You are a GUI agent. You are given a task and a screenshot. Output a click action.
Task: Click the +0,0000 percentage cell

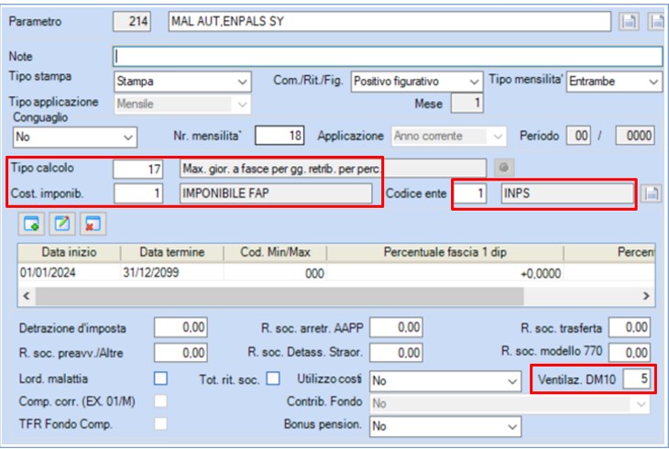pyautogui.click(x=445, y=273)
